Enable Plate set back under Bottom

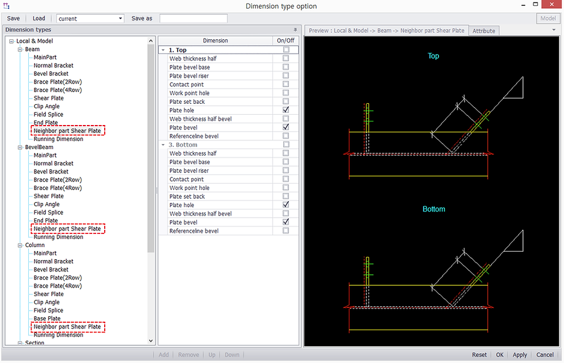point(285,196)
